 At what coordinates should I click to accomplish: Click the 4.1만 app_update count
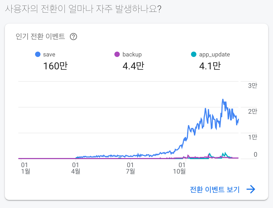pos(210,66)
